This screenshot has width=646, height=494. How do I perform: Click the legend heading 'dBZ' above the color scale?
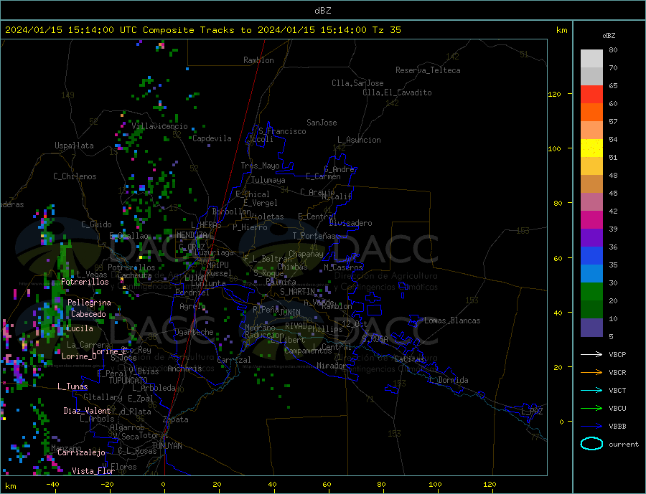(609, 36)
